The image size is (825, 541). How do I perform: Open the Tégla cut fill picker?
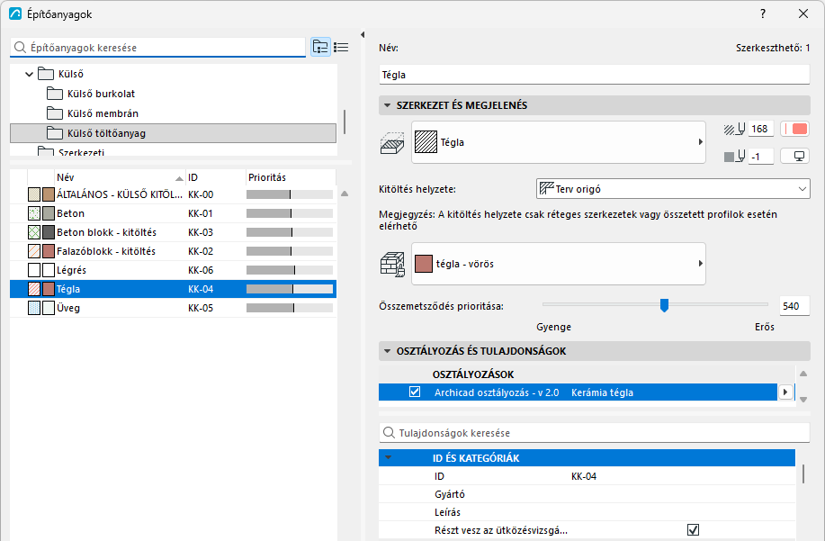pos(558,142)
